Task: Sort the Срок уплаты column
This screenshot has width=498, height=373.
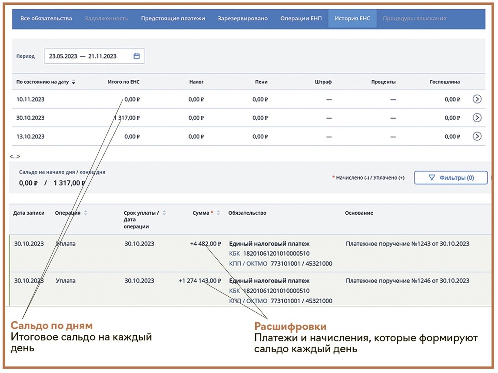Action: [x=164, y=213]
